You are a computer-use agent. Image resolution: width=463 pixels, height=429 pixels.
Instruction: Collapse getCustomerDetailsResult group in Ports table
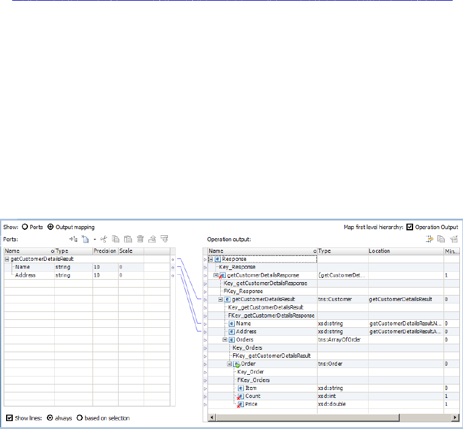7,259
